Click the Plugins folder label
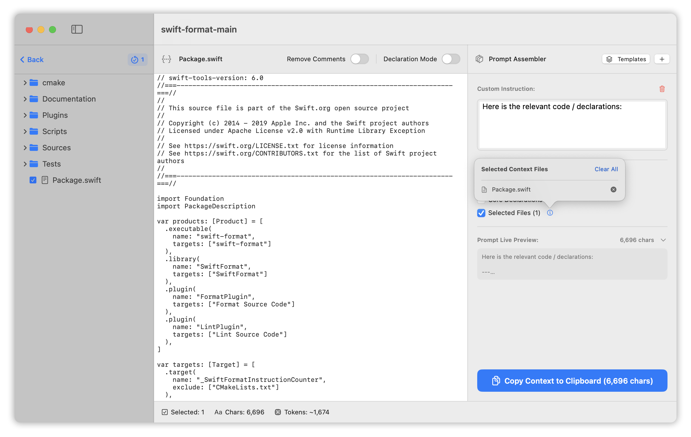This screenshot has height=437, width=691. point(55,115)
